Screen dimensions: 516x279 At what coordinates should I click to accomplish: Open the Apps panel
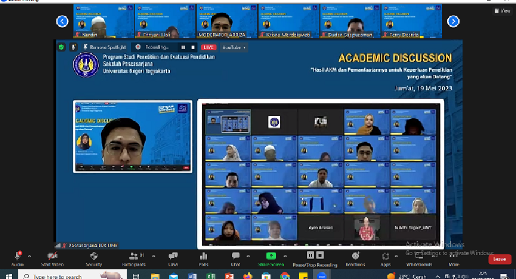click(385, 259)
